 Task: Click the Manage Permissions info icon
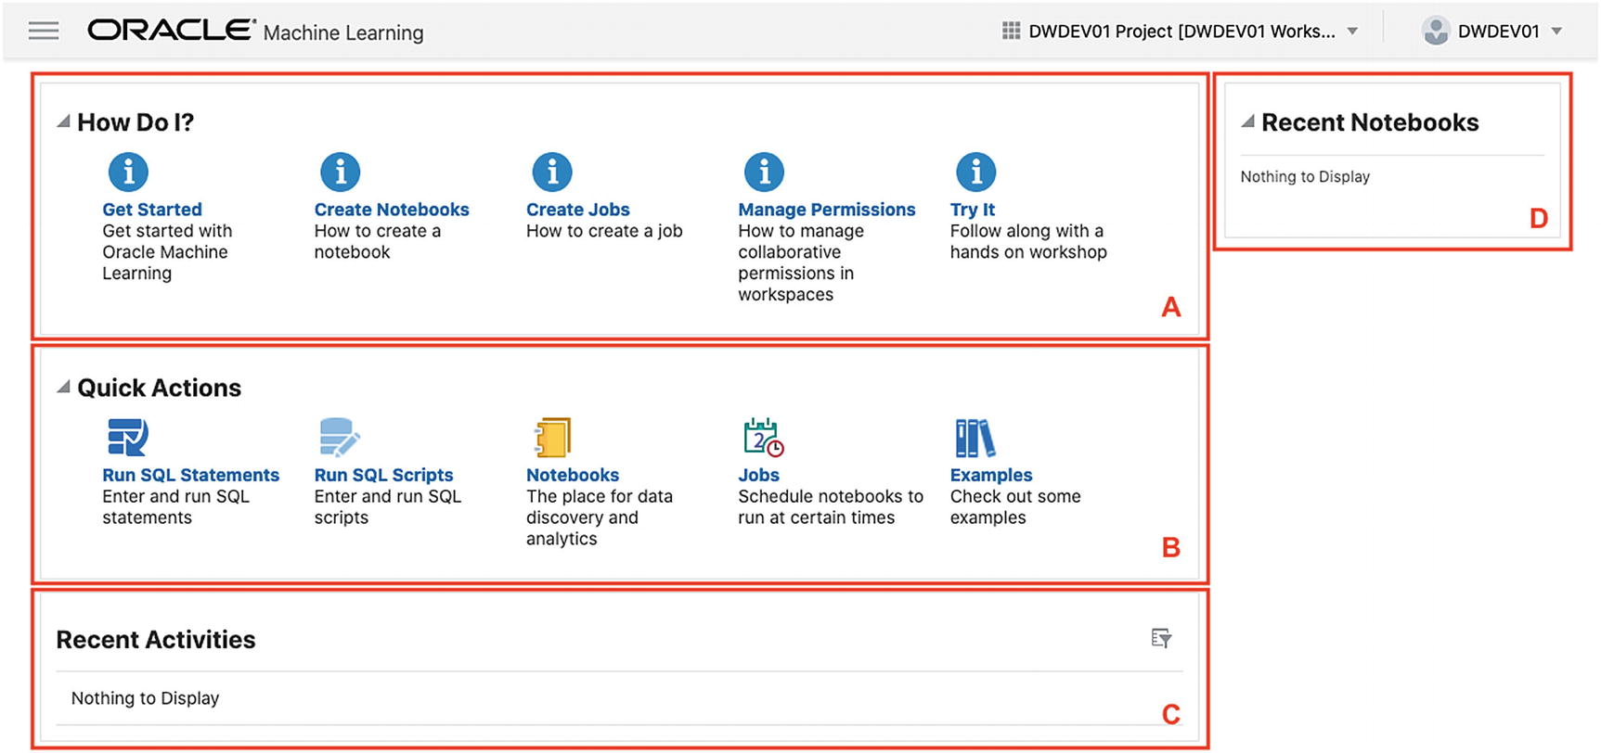[765, 172]
